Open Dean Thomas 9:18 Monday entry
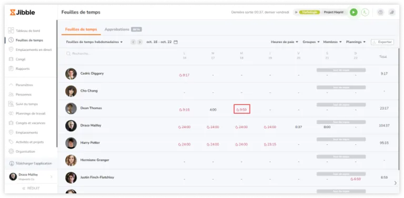Image resolution: width=404 pixels, height=198 pixels. coord(185,110)
